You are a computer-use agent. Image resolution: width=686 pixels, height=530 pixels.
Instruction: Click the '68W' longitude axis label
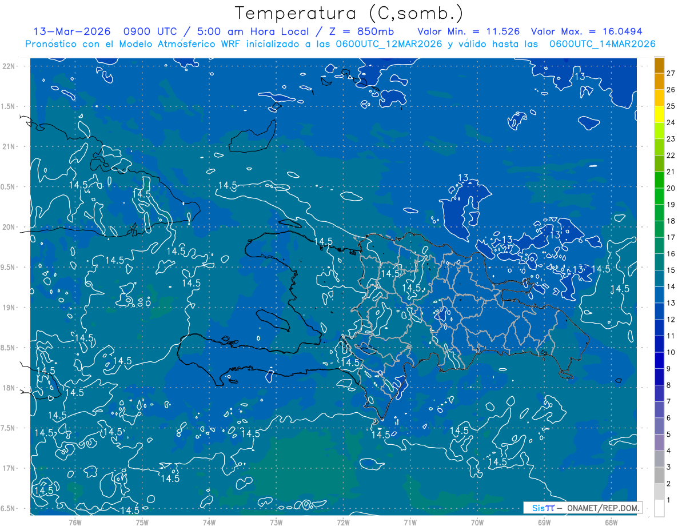tap(611, 521)
